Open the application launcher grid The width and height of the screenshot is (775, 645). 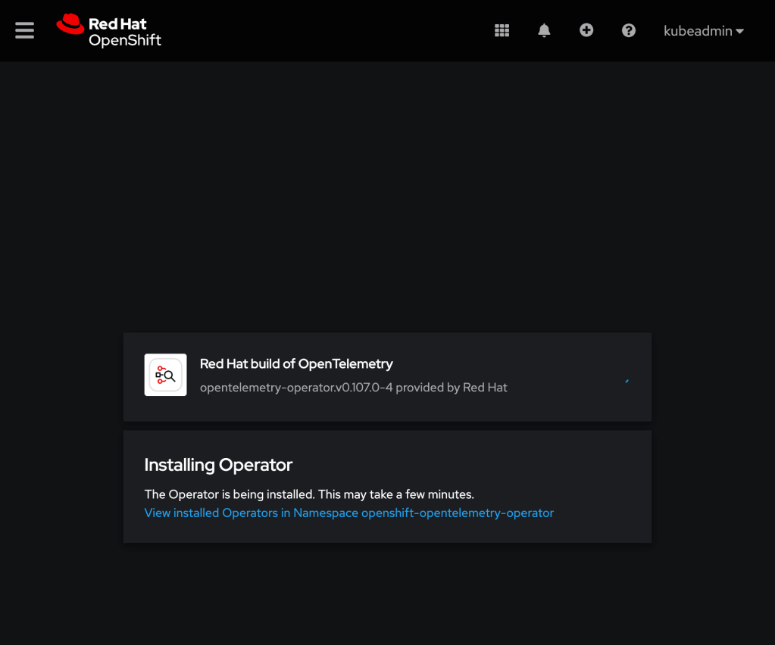(x=502, y=30)
